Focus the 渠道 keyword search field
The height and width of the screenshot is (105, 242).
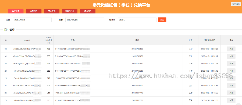[x=85, y=20]
